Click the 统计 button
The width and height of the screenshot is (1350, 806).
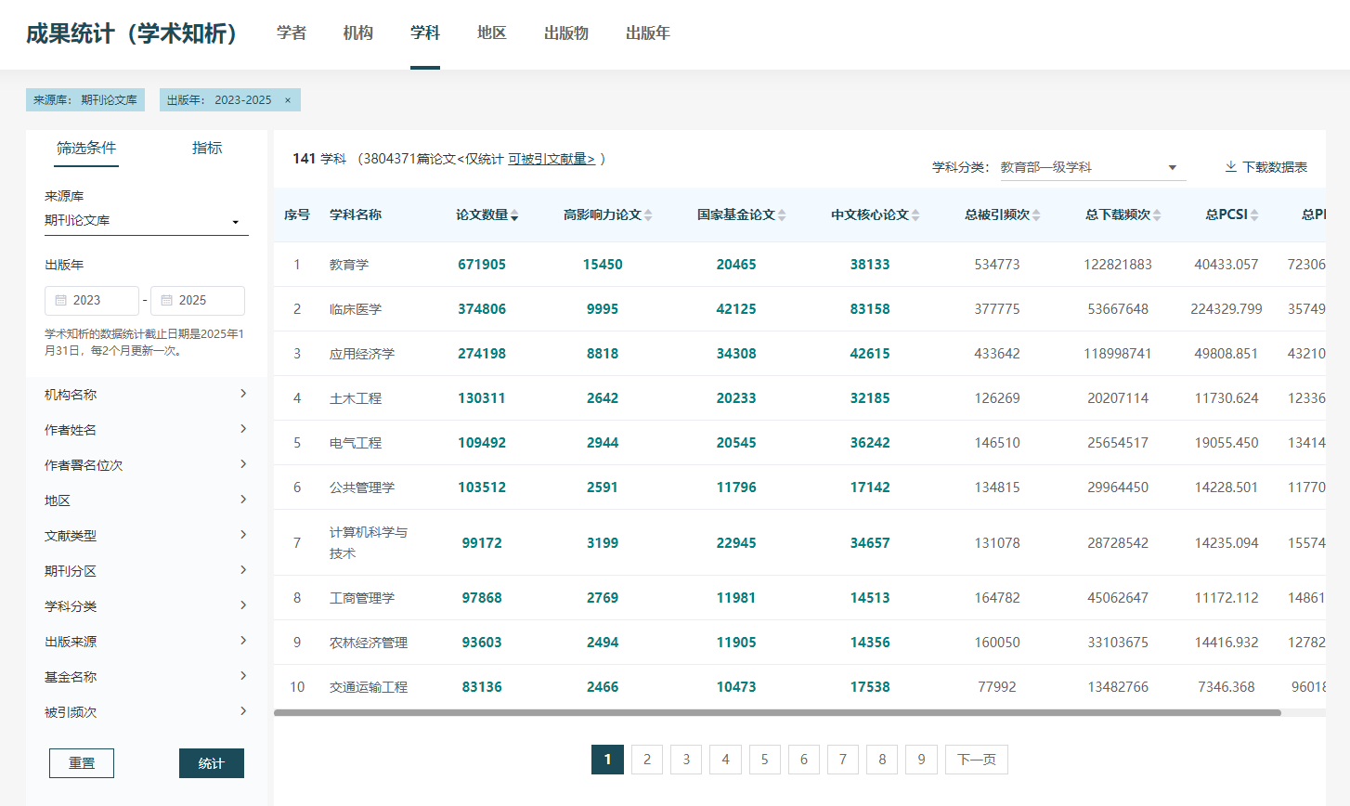click(x=212, y=763)
